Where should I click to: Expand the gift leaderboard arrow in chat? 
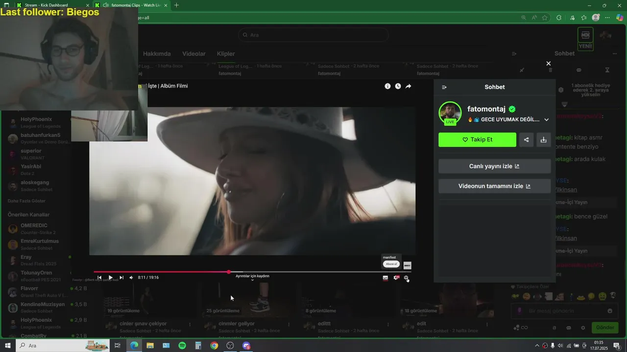[x=564, y=105]
